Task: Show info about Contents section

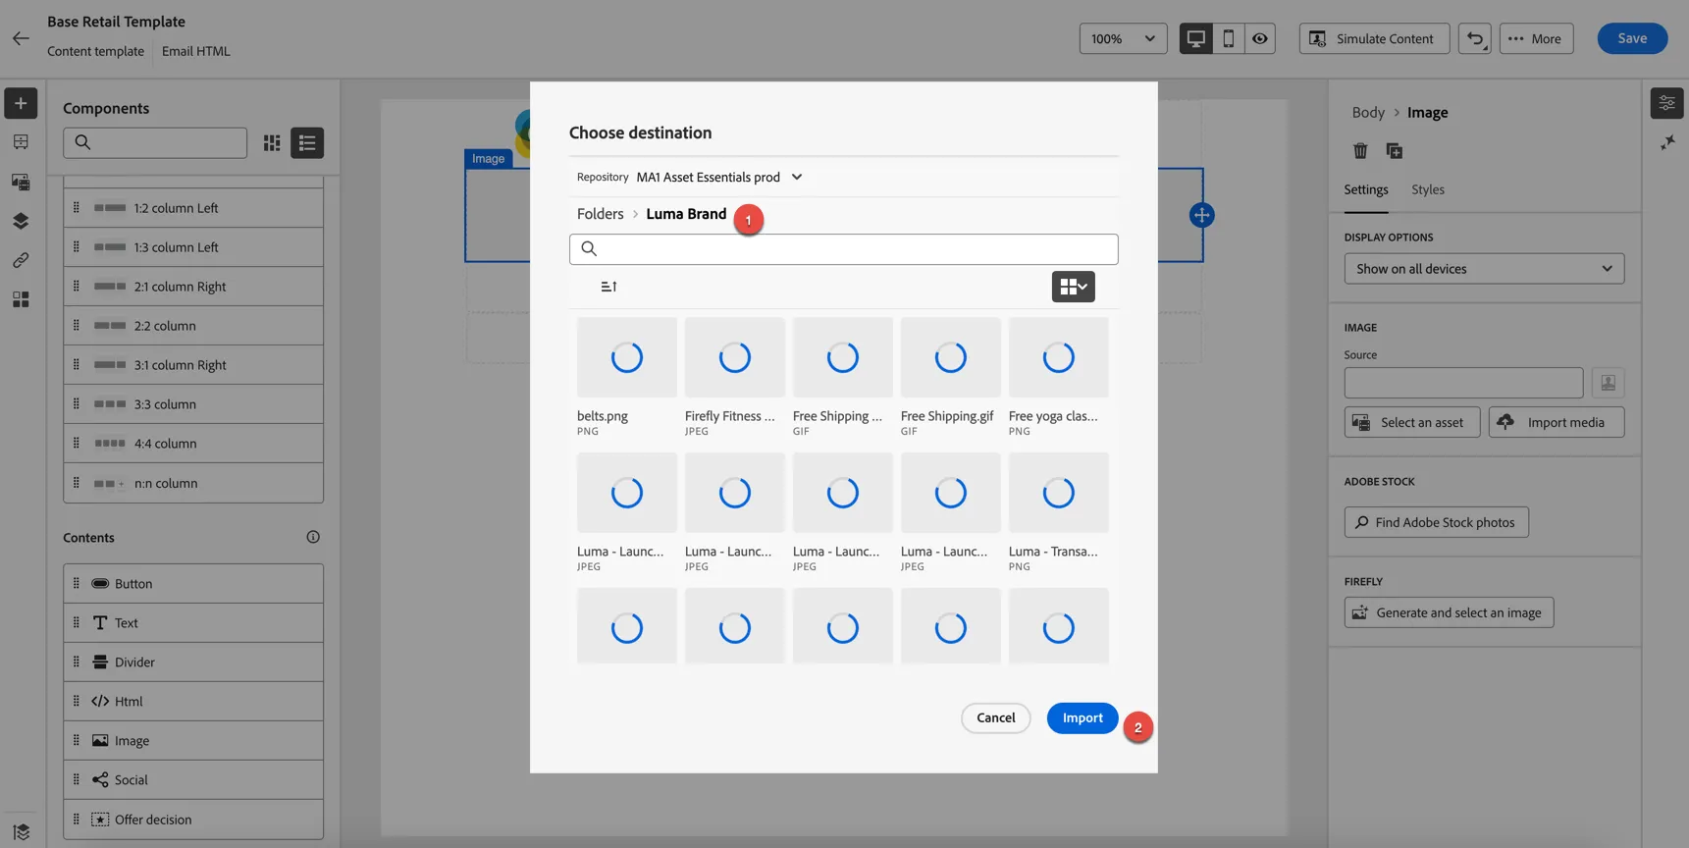Action: 313,537
